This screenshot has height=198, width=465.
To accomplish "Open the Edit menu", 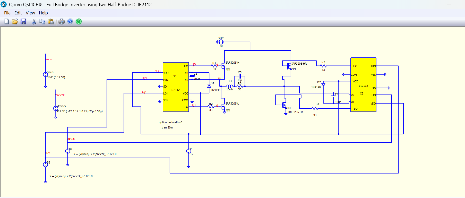I will 18,13.
